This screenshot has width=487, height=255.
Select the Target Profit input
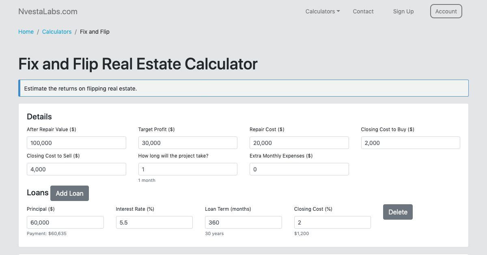click(188, 143)
